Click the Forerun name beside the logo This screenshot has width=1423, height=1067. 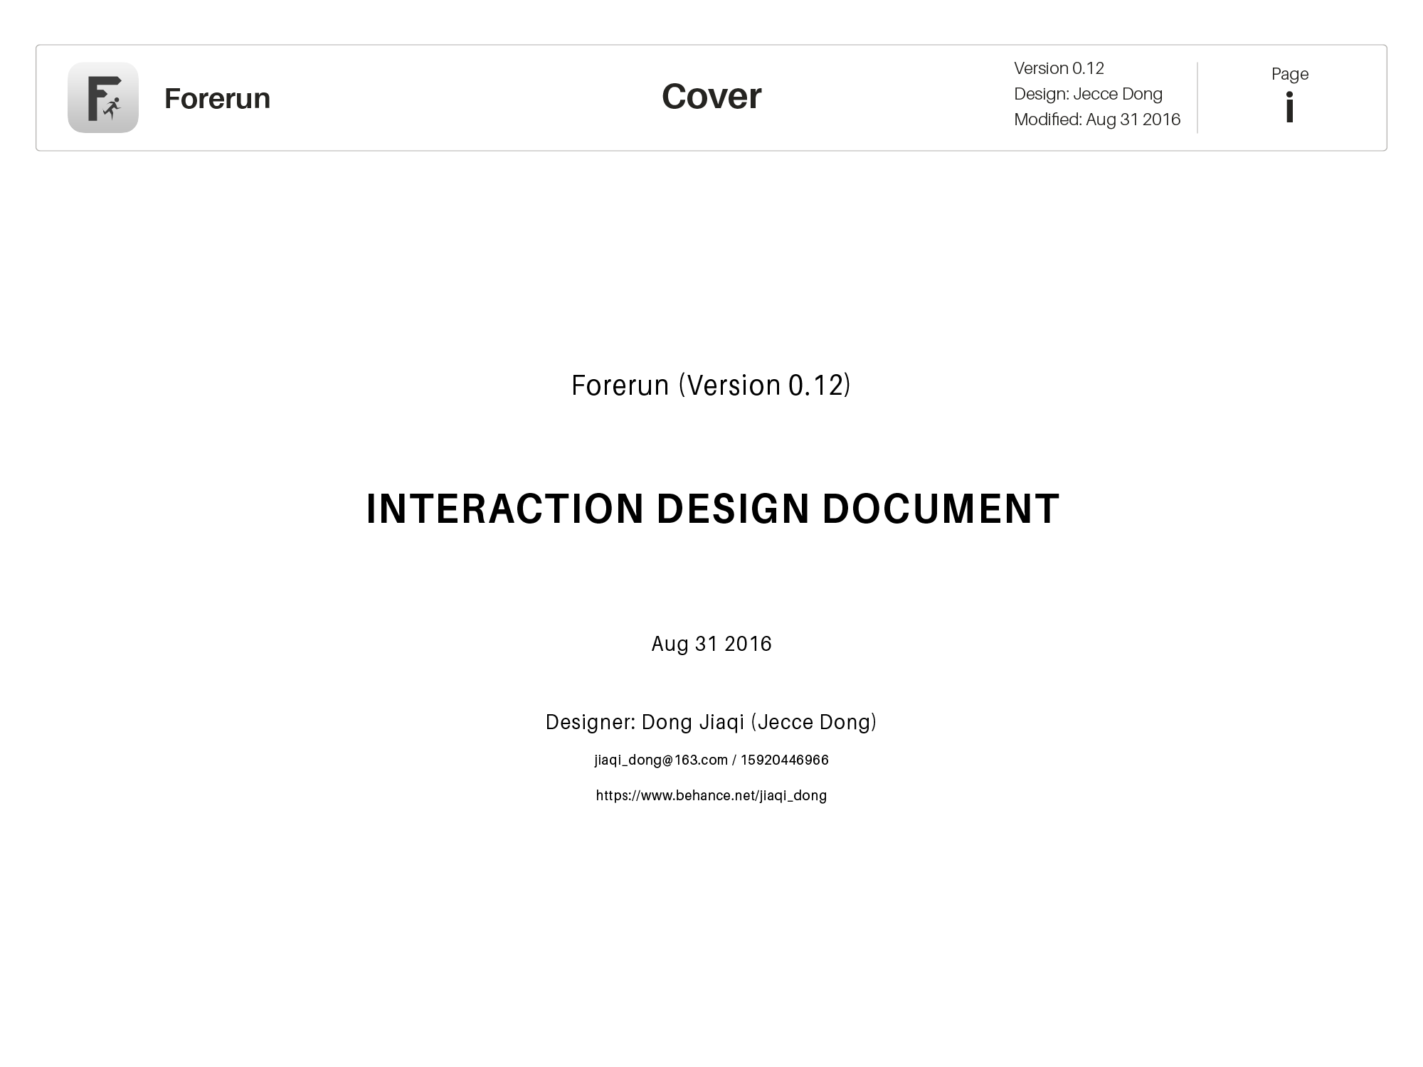coord(217,98)
